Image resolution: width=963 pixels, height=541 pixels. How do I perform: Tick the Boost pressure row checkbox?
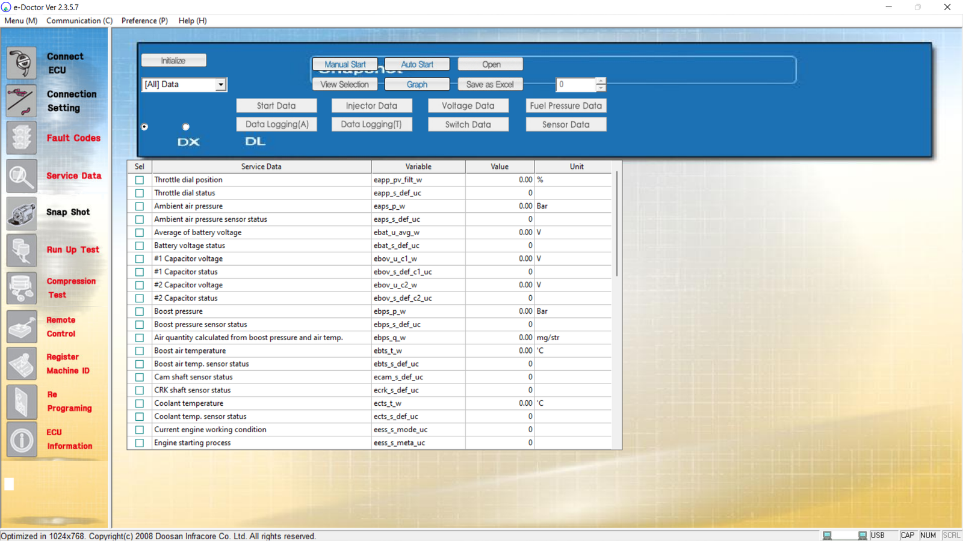click(x=140, y=311)
